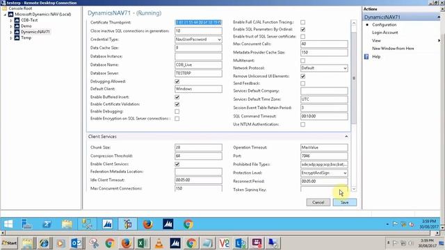445x250 pixels.
Task: Click the settings scrollbar down arrow
Action: pos(354,189)
